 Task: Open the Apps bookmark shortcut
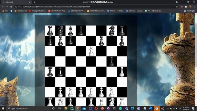point(5,11)
